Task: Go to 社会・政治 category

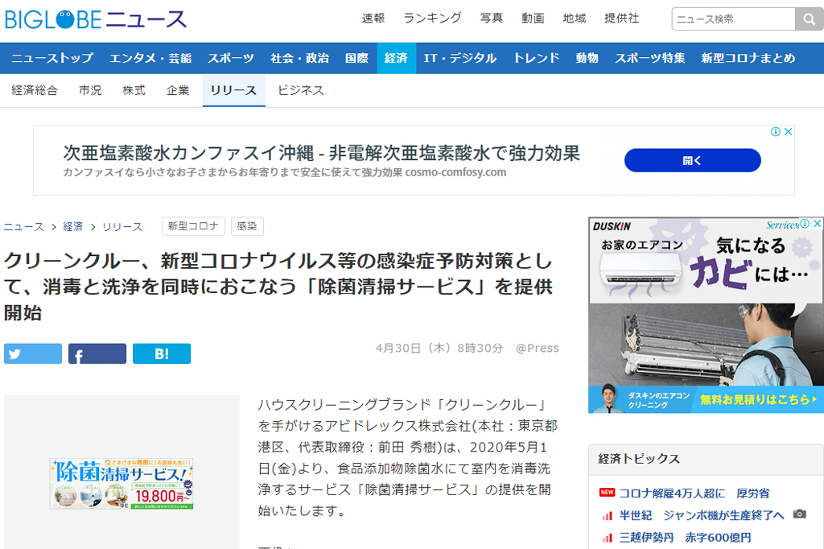Action: coord(299,58)
